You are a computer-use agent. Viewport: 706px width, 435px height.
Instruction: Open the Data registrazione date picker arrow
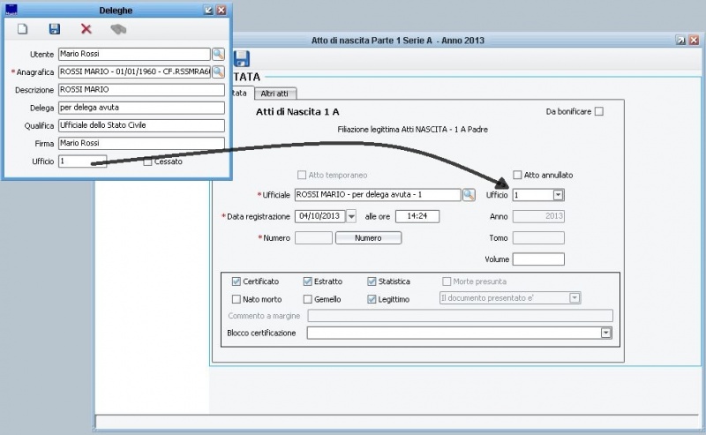(351, 216)
